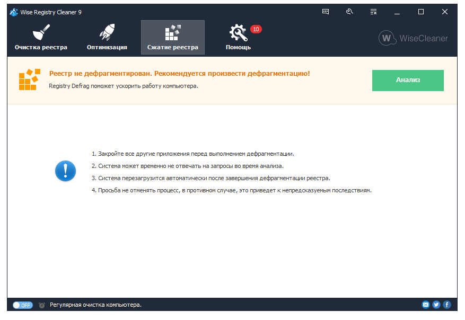Visit the WiseCleaner logo link

pos(413,38)
